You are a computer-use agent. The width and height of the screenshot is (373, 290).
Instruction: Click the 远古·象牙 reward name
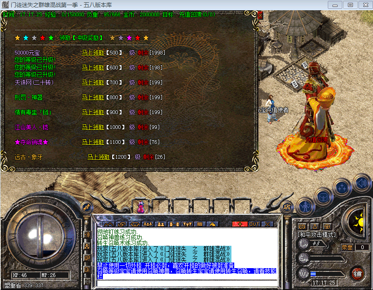[x=28, y=157]
